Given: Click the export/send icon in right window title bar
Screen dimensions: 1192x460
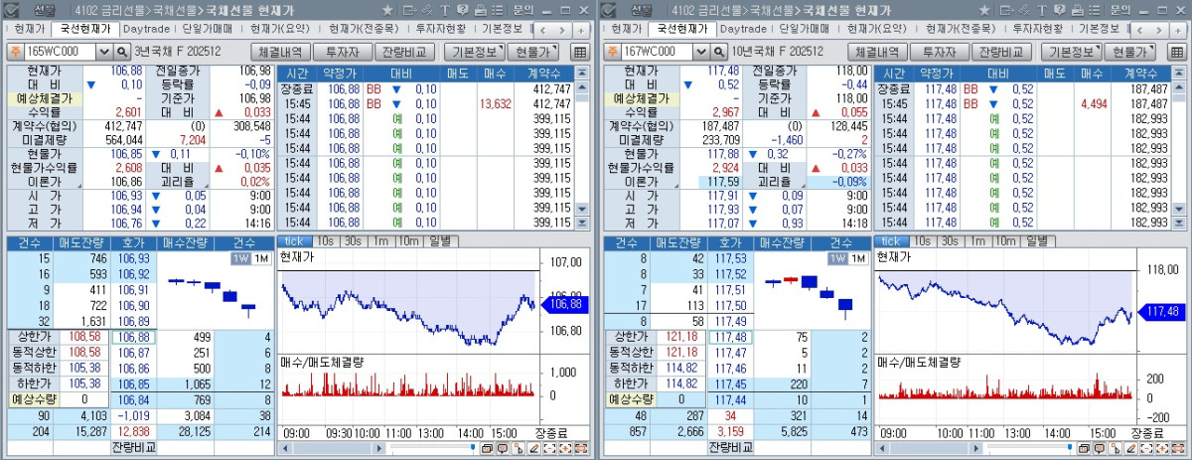Looking at the screenshot, I should 1006,10.
